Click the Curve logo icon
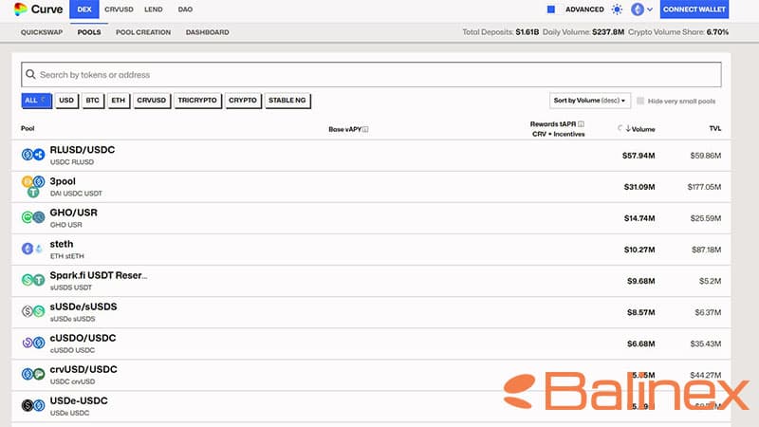The width and height of the screenshot is (759, 427). click(x=20, y=9)
